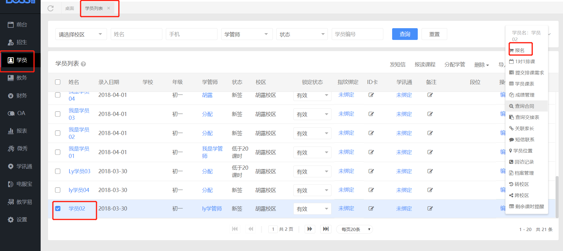Open the 报表 sidebar section
This screenshot has height=251, width=563.
[18, 131]
